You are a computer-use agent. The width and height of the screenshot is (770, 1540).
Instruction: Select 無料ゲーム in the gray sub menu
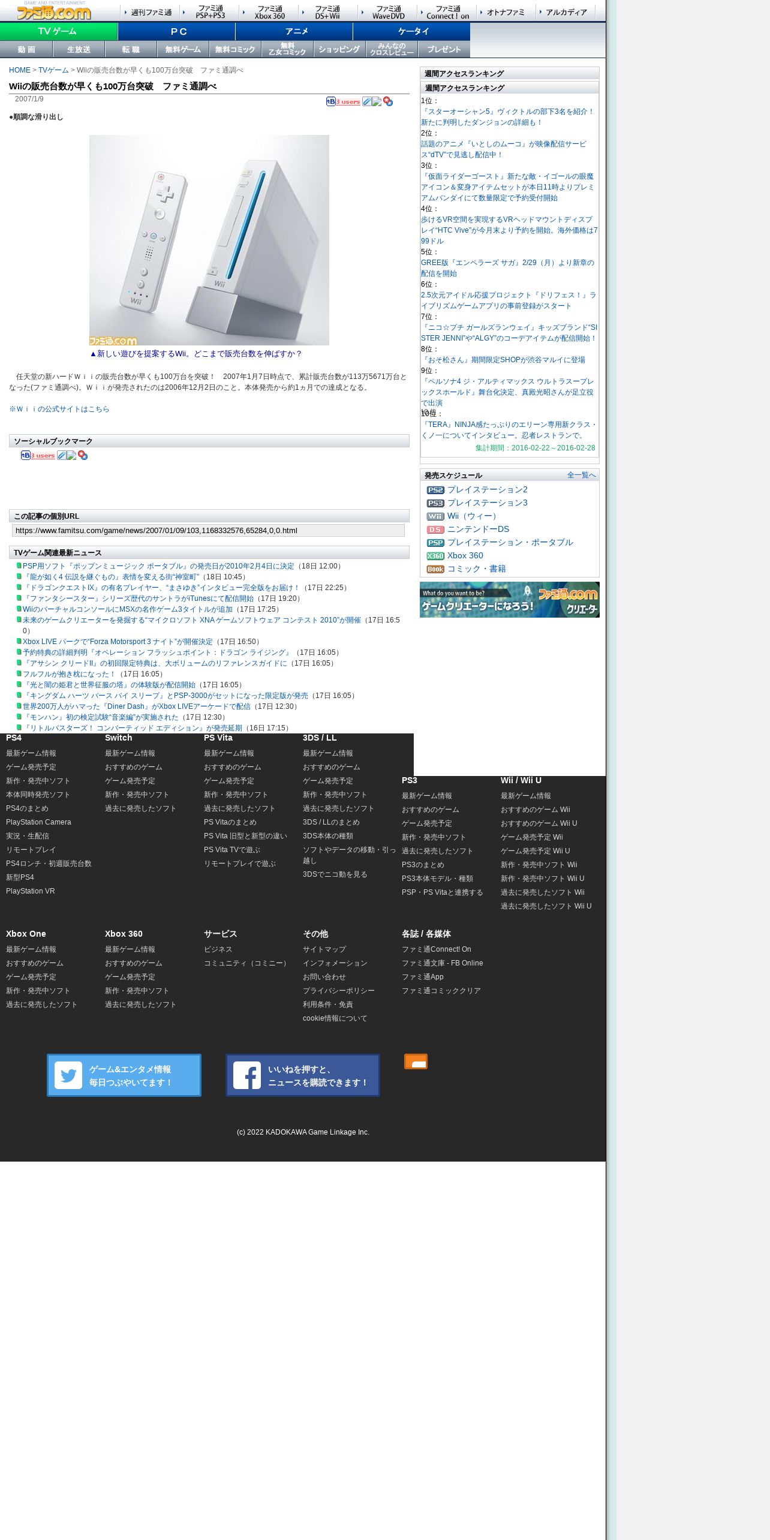(183, 49)
